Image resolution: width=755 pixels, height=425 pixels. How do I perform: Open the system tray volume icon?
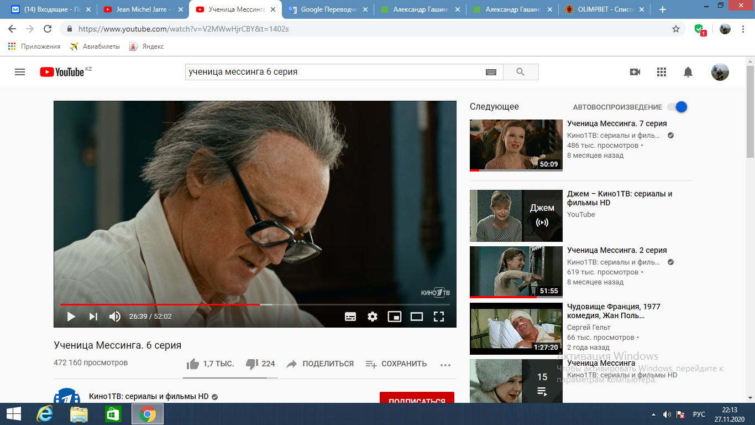click(x=667, y=414)
